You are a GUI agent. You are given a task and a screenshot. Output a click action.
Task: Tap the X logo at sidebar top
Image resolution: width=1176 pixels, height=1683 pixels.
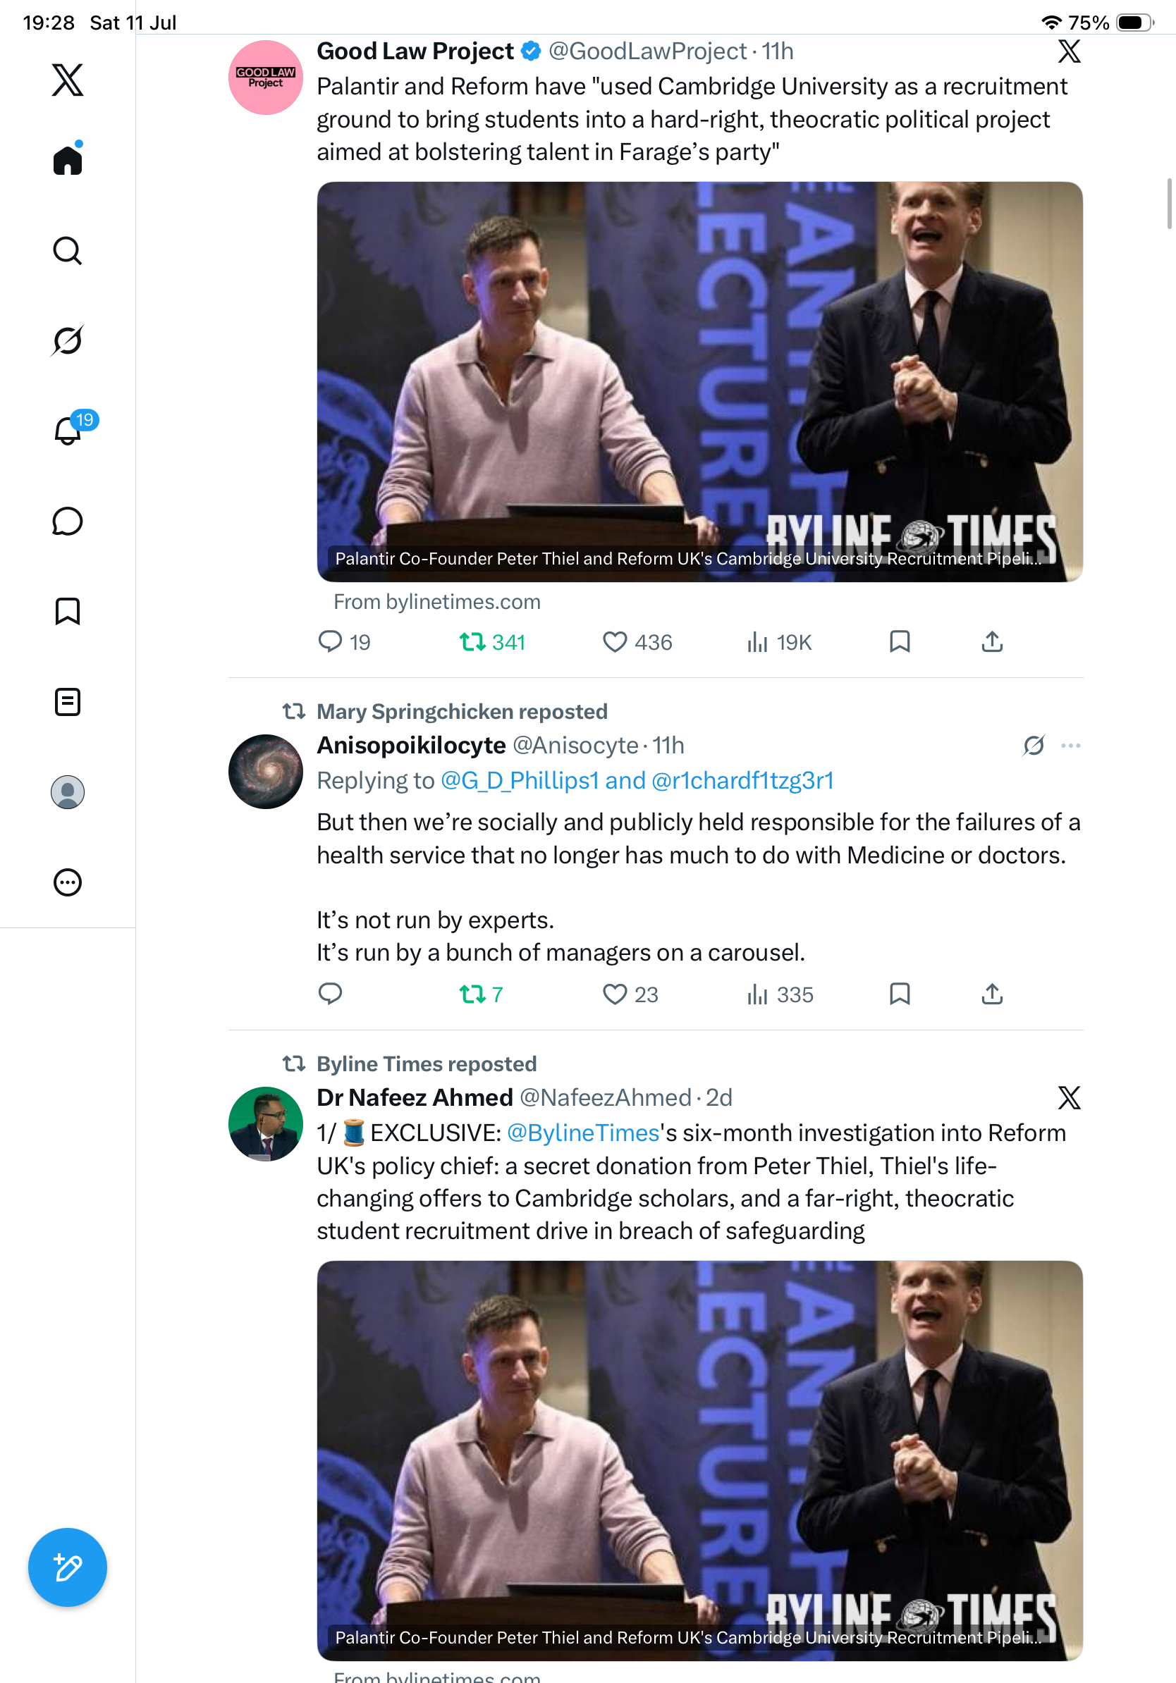point(68,80)
